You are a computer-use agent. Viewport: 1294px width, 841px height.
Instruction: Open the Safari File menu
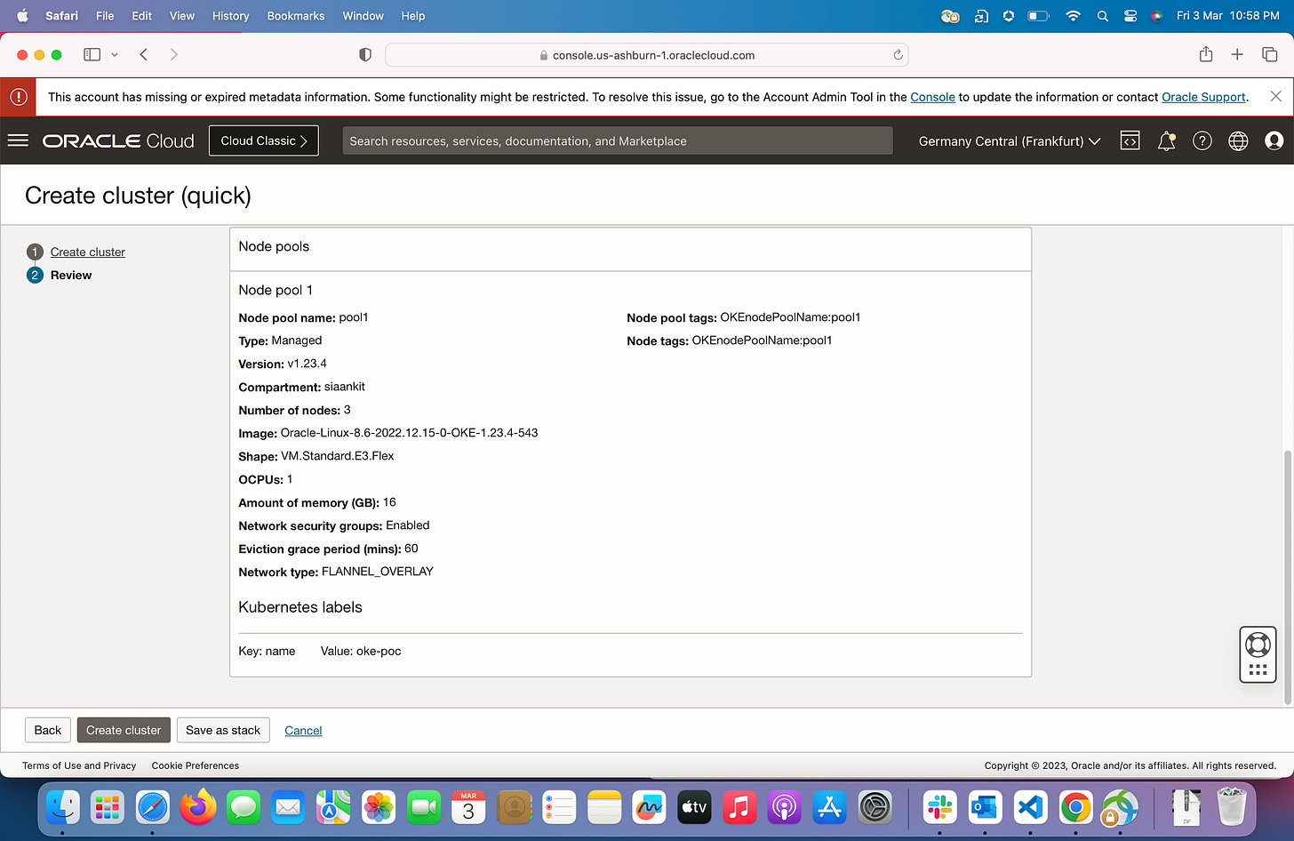[x=105, y=16]
